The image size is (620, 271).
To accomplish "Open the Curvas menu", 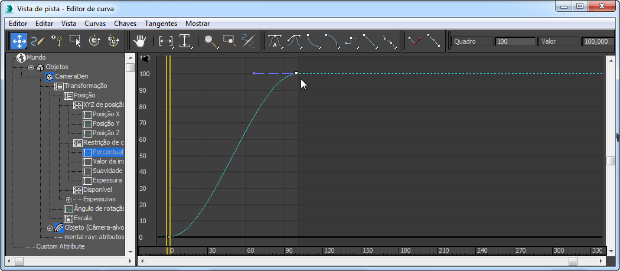I will 95,24.
